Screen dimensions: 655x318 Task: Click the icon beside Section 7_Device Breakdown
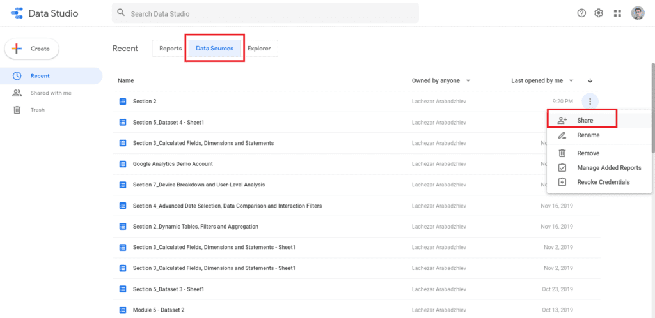122,185
